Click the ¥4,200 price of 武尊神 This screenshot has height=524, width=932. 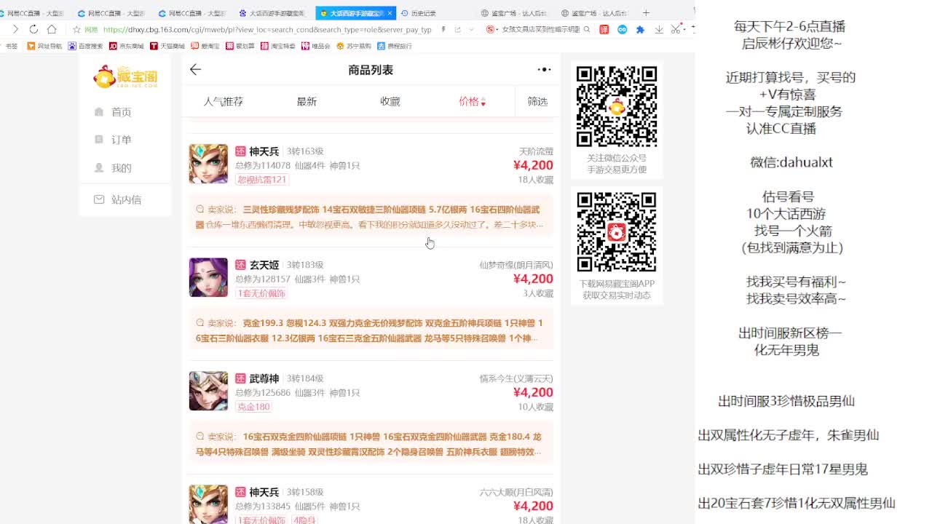click(533, 392)
